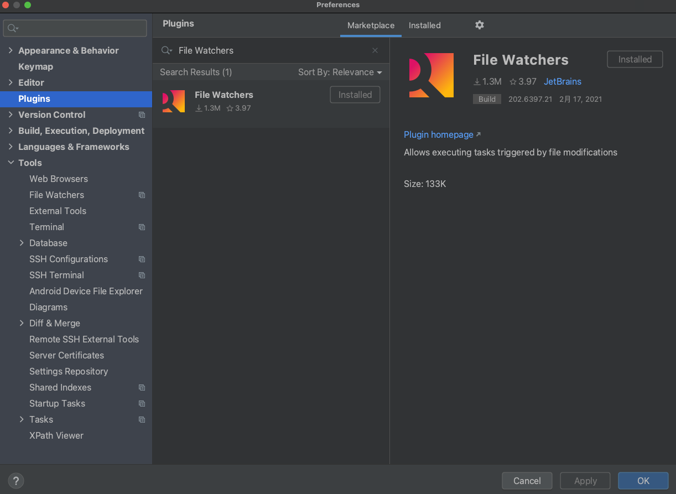This screenshot has width=676, height=494.
Task: Click project-level icon next to Shared Indexes
Action: pos(142,388)
